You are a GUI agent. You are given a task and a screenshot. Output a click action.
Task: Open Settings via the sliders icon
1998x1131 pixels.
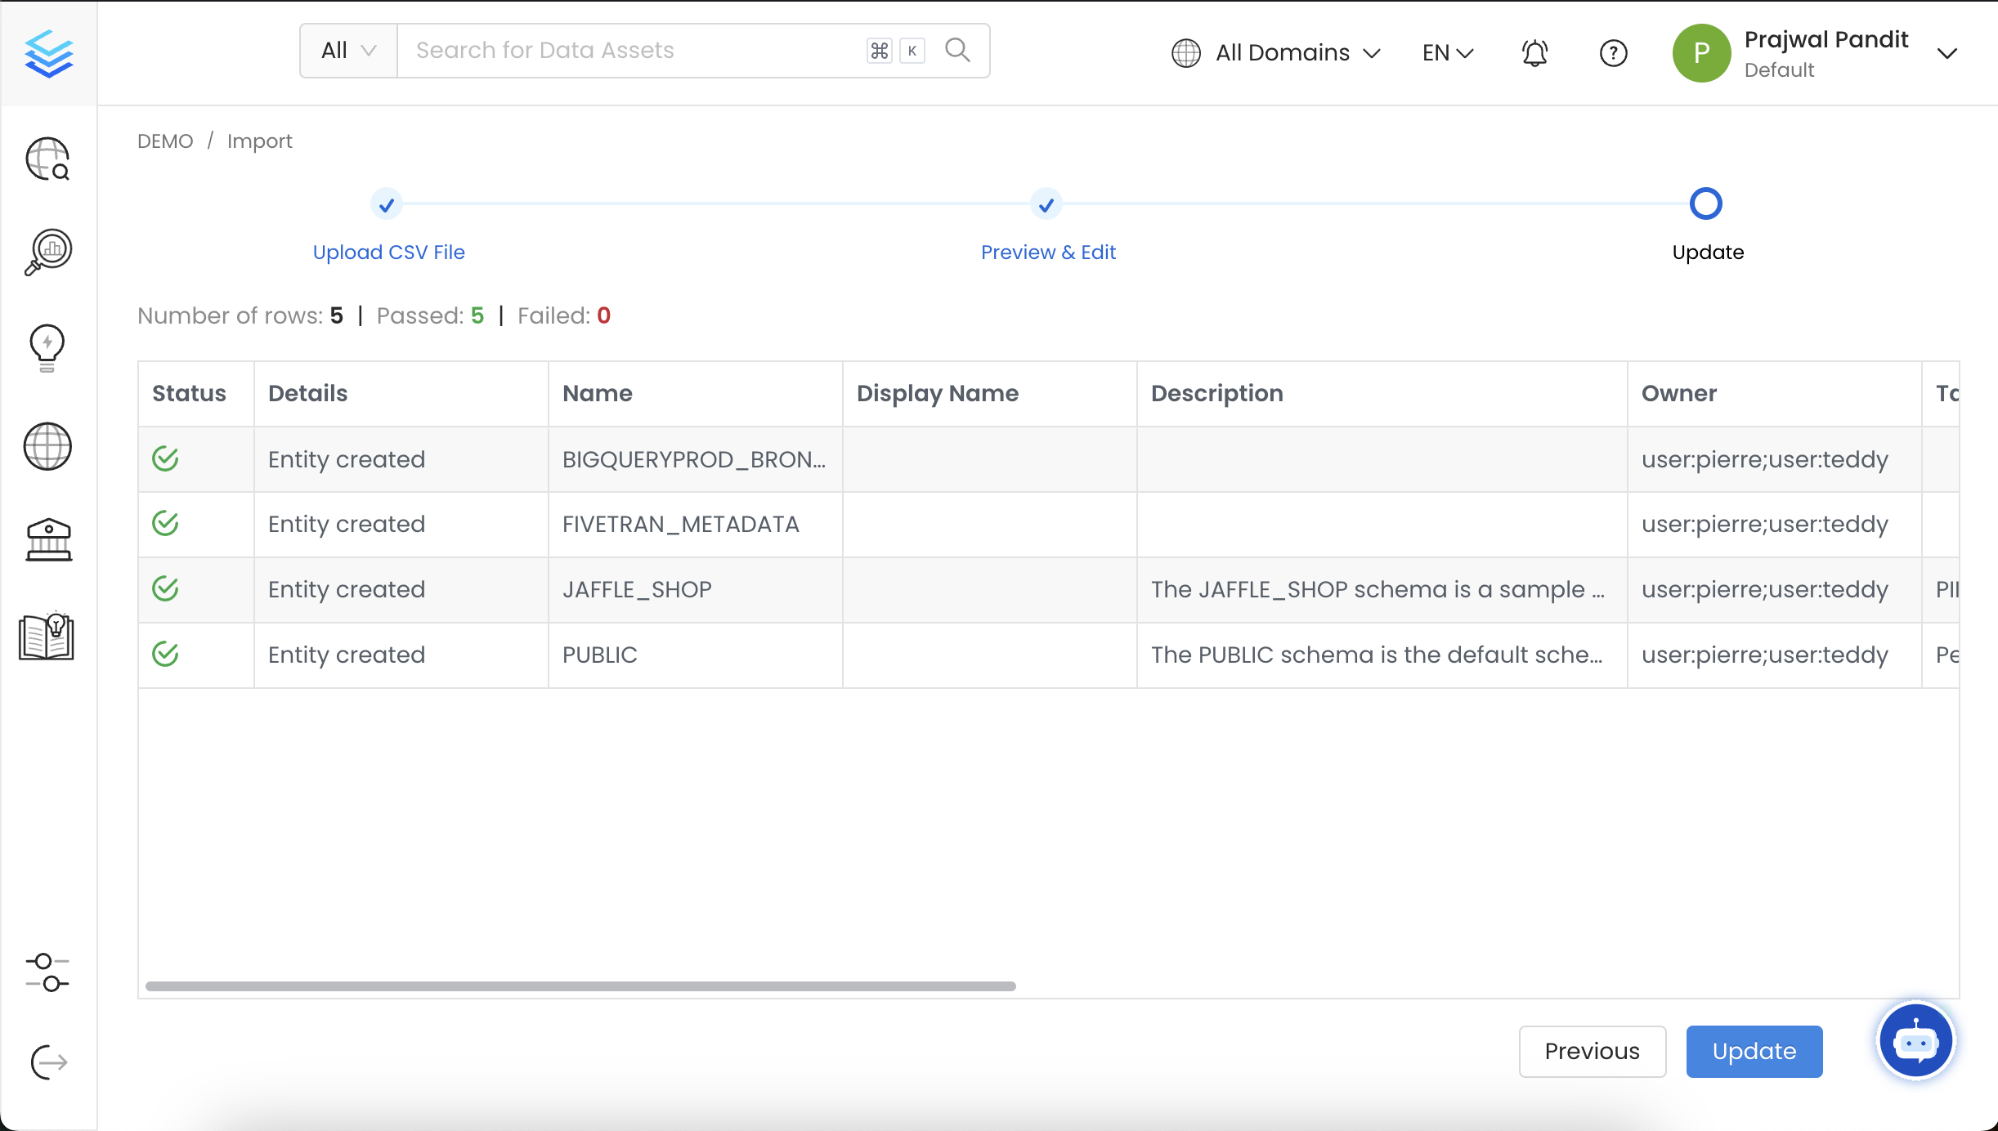pyautogui.click(x=47, y=972)
